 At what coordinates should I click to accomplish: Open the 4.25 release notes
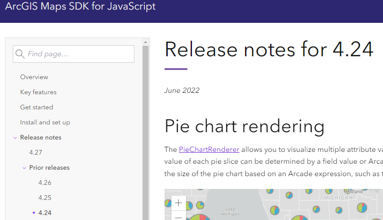45,198
